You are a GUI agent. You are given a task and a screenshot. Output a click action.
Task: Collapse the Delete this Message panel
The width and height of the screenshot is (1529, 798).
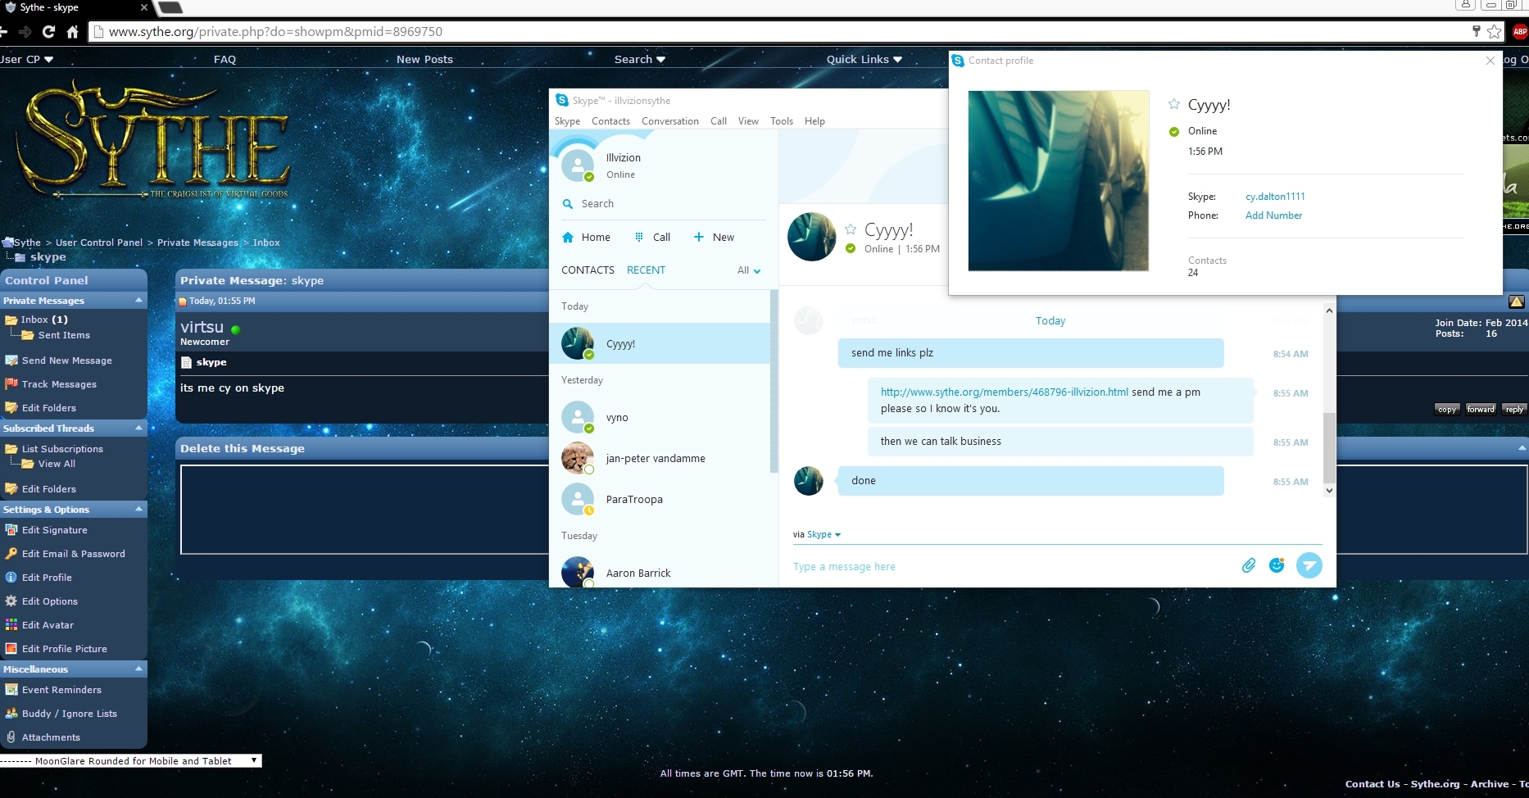1522,448
